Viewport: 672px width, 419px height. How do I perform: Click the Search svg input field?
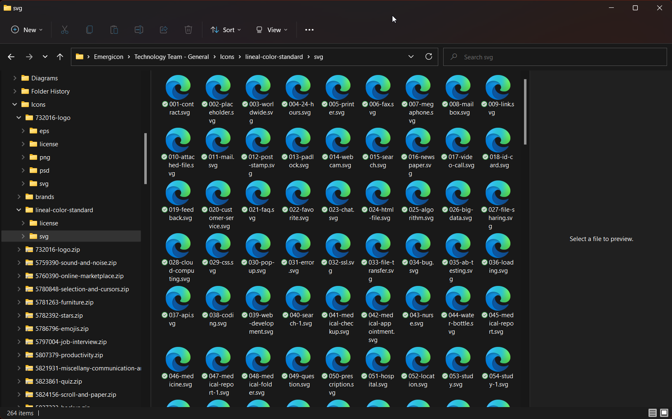(555, 57)
